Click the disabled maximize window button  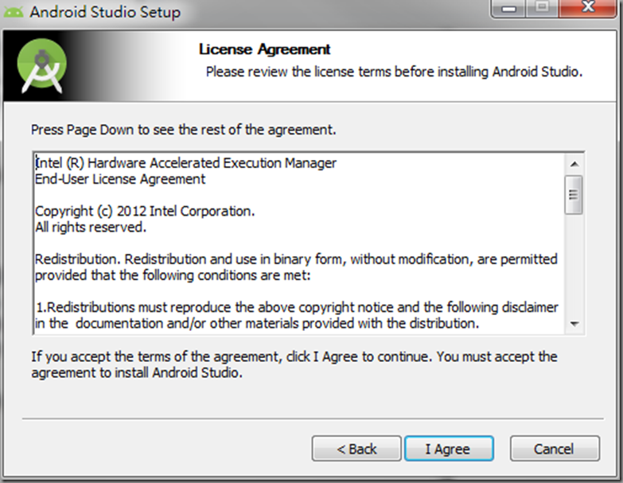[543, 8]
